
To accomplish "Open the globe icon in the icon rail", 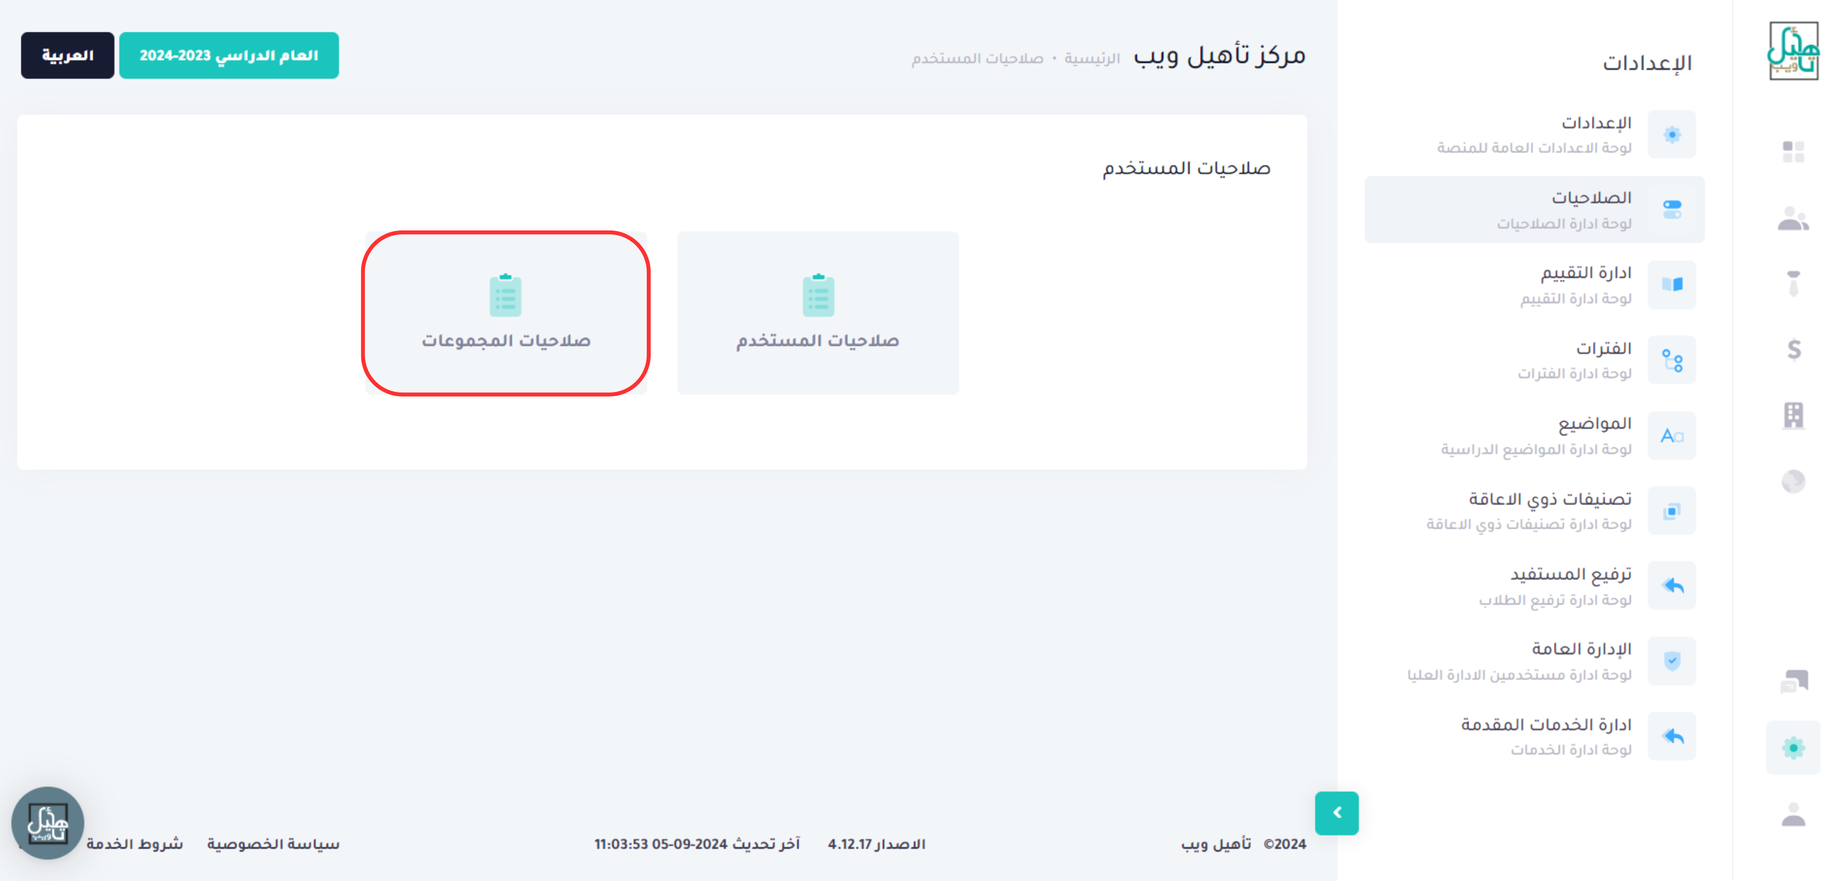I will coord(1793,481).
